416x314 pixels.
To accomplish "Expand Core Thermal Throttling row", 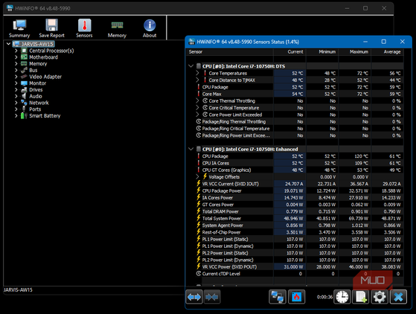I will tap(197, 100).
